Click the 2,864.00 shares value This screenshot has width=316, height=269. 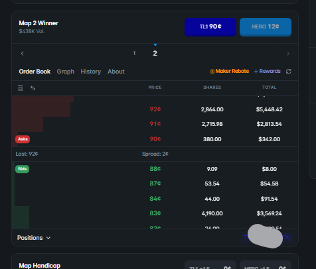[x=212, y=109]
